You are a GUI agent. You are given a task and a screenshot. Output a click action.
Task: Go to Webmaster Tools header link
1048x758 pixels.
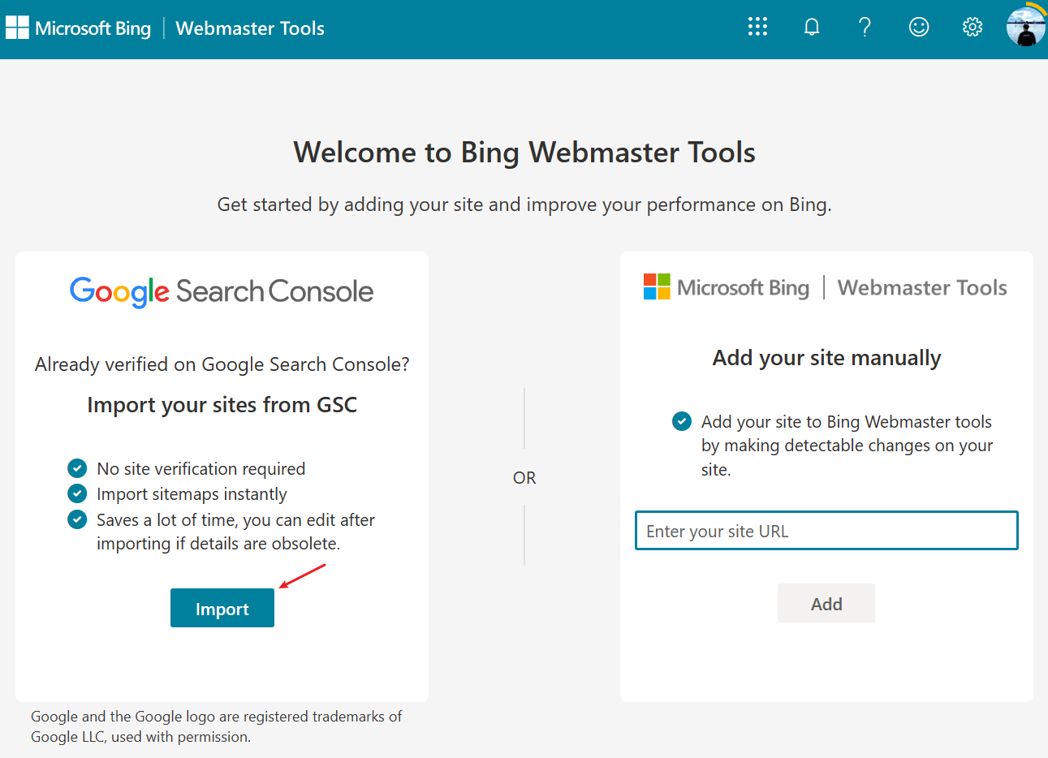(x=250, y=28)
